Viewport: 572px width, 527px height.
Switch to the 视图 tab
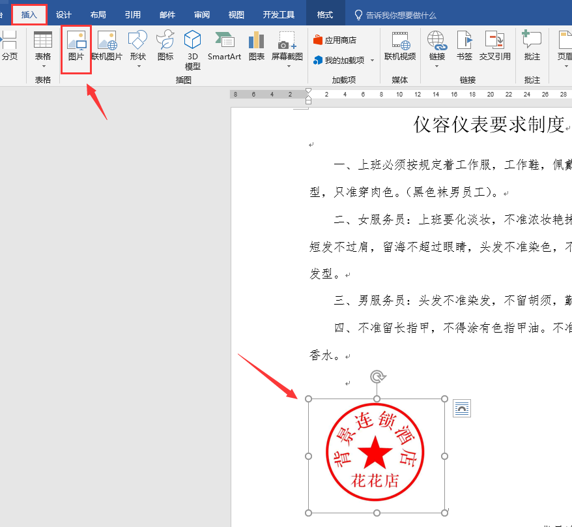[x=236, y=15]
